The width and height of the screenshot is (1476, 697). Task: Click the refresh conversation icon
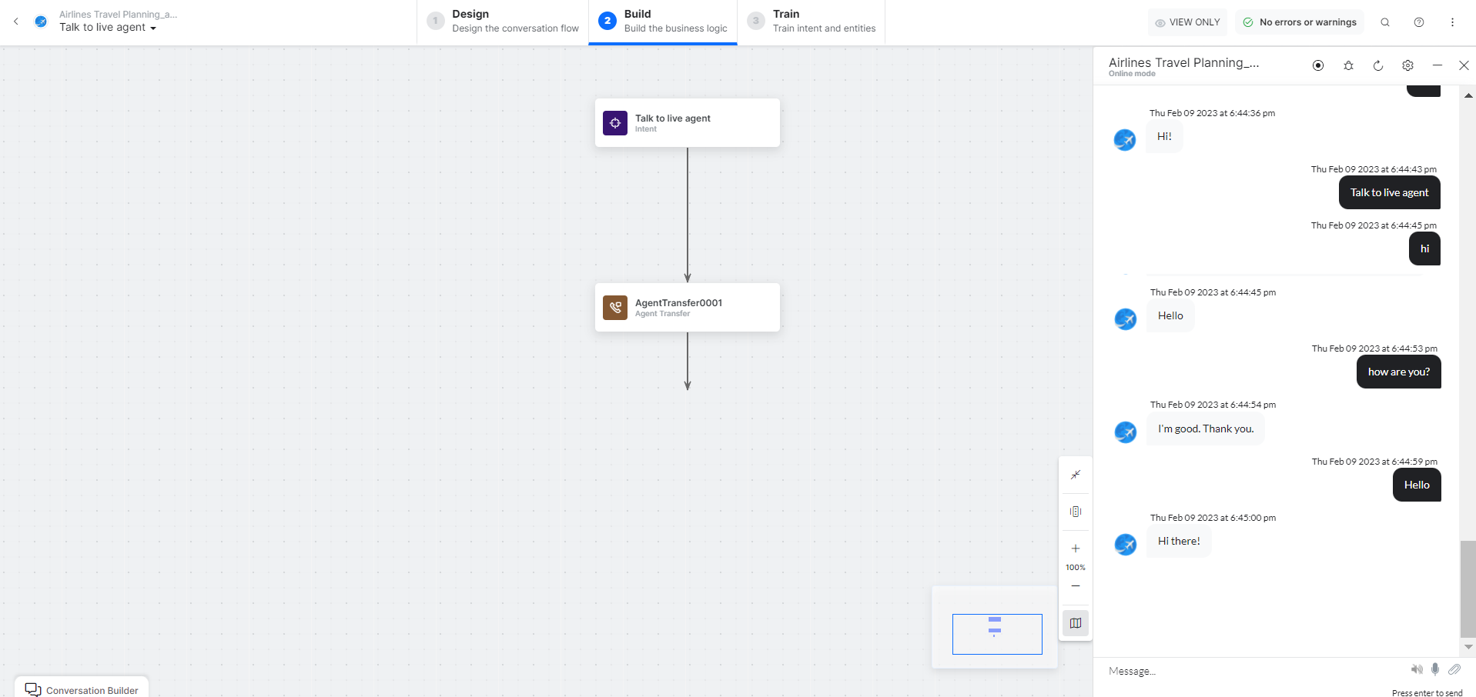(1378, 65)
